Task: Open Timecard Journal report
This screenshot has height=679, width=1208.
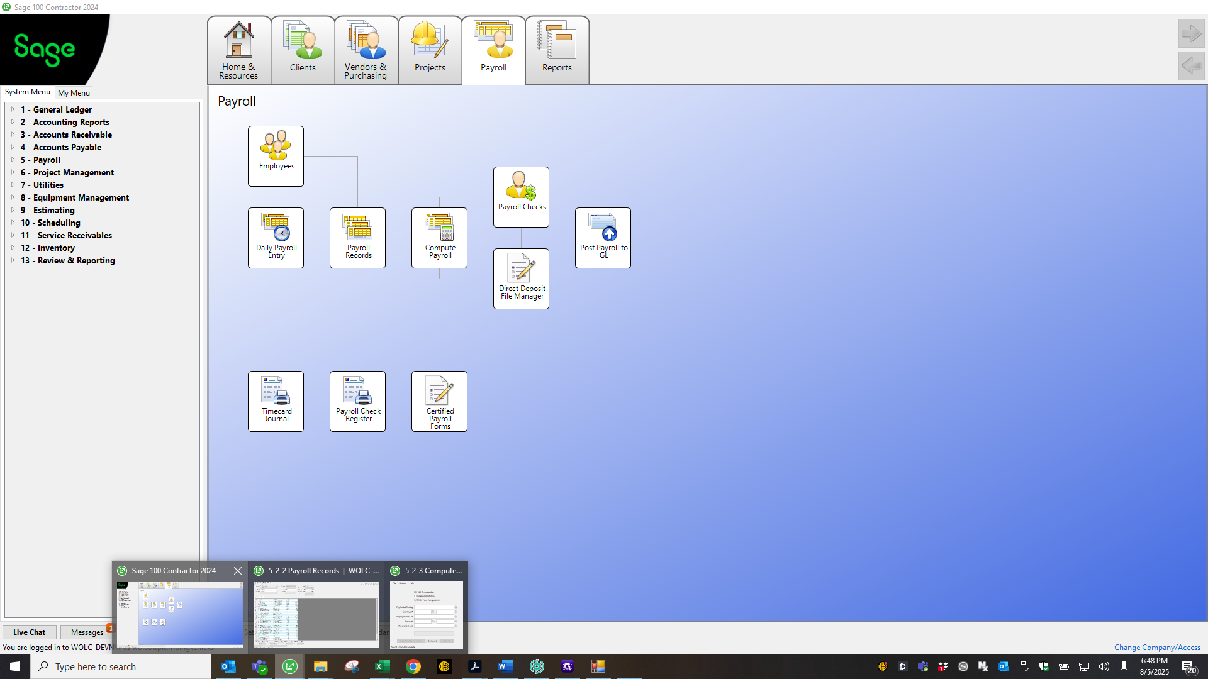Action: point(276,401)
